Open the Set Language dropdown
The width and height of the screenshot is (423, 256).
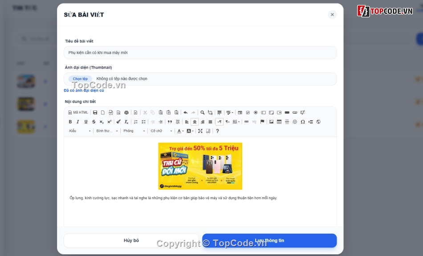coord(236,122)
